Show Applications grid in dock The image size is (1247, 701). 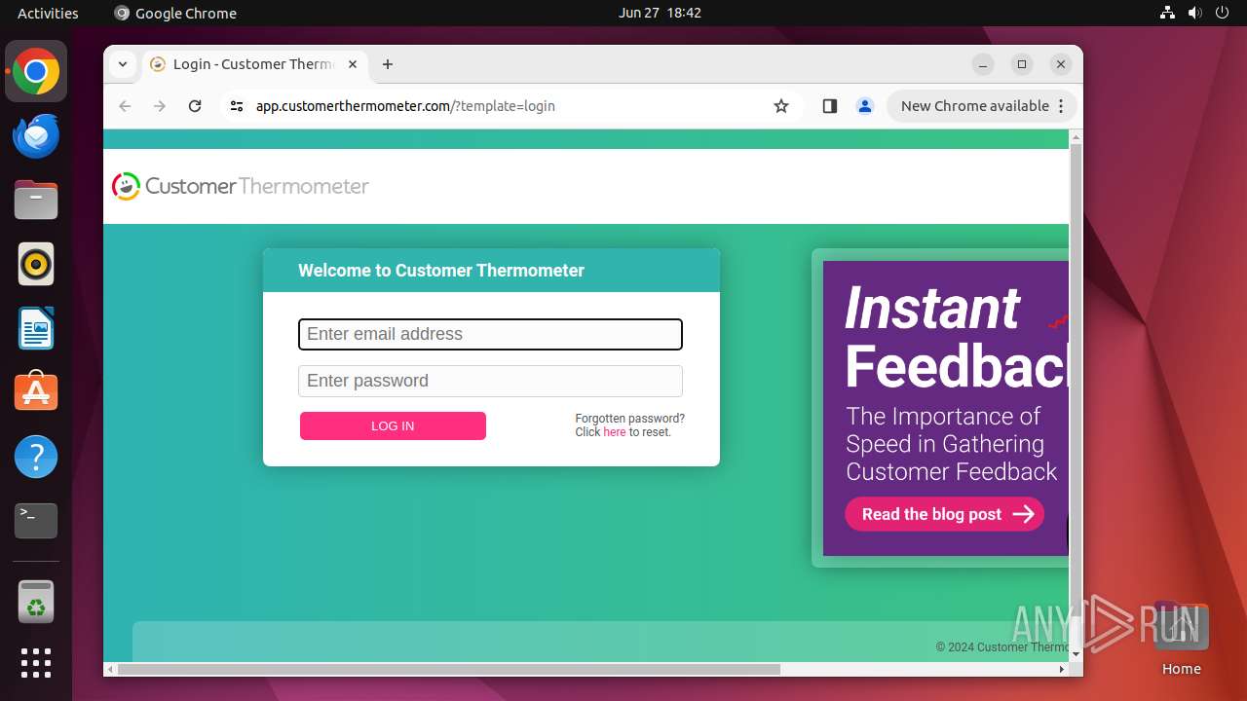tap(36, 663)
